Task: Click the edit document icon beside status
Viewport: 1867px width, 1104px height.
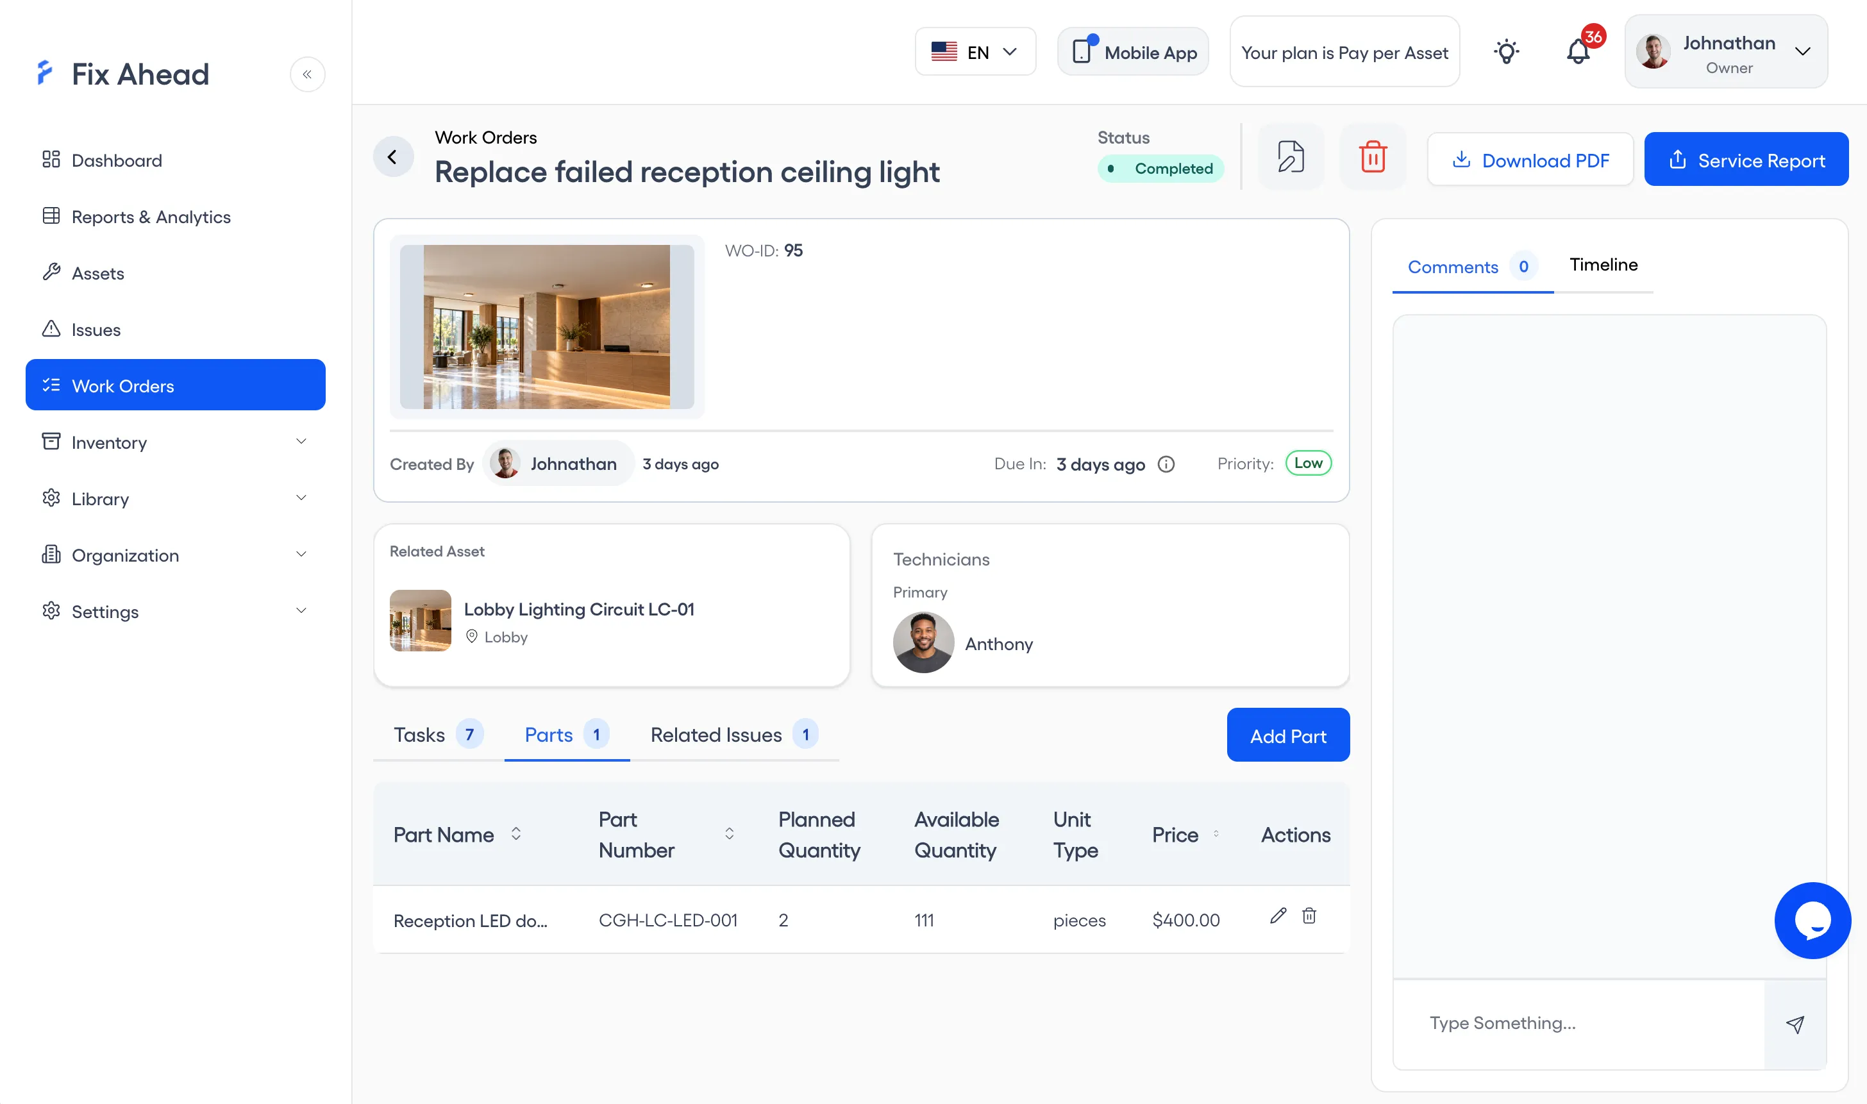Action: (1291, 157)
